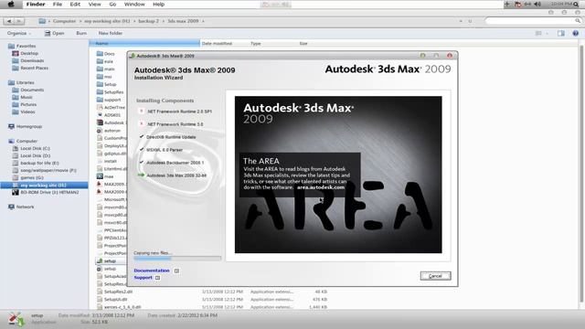Open the Videos library
The height and width of the screenshot is (329, 585).
coord(24,111)
